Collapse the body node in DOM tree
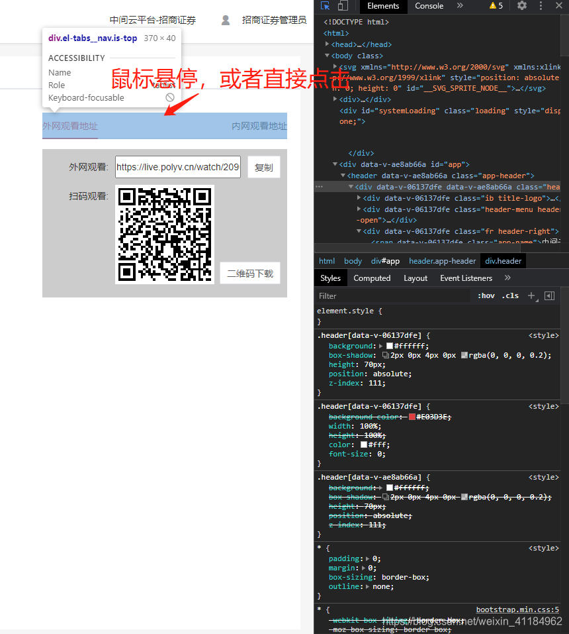 tap(327, 56)
